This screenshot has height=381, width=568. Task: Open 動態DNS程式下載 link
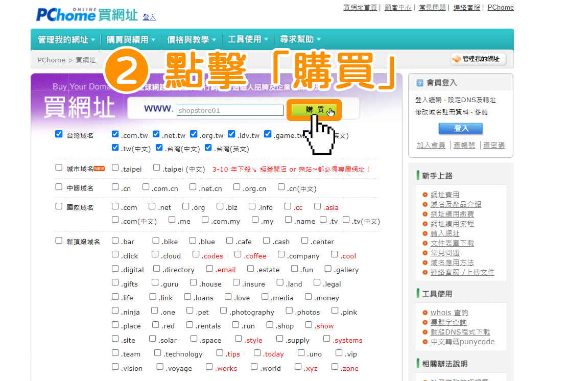pos(460,332)
